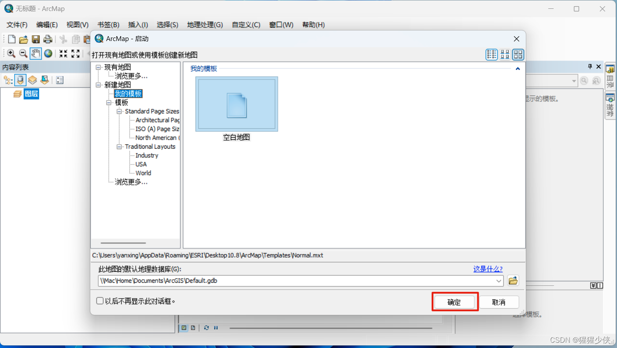Switch dialog to medium icons view
Screen dimensions: 617x348
coord(505,55)
